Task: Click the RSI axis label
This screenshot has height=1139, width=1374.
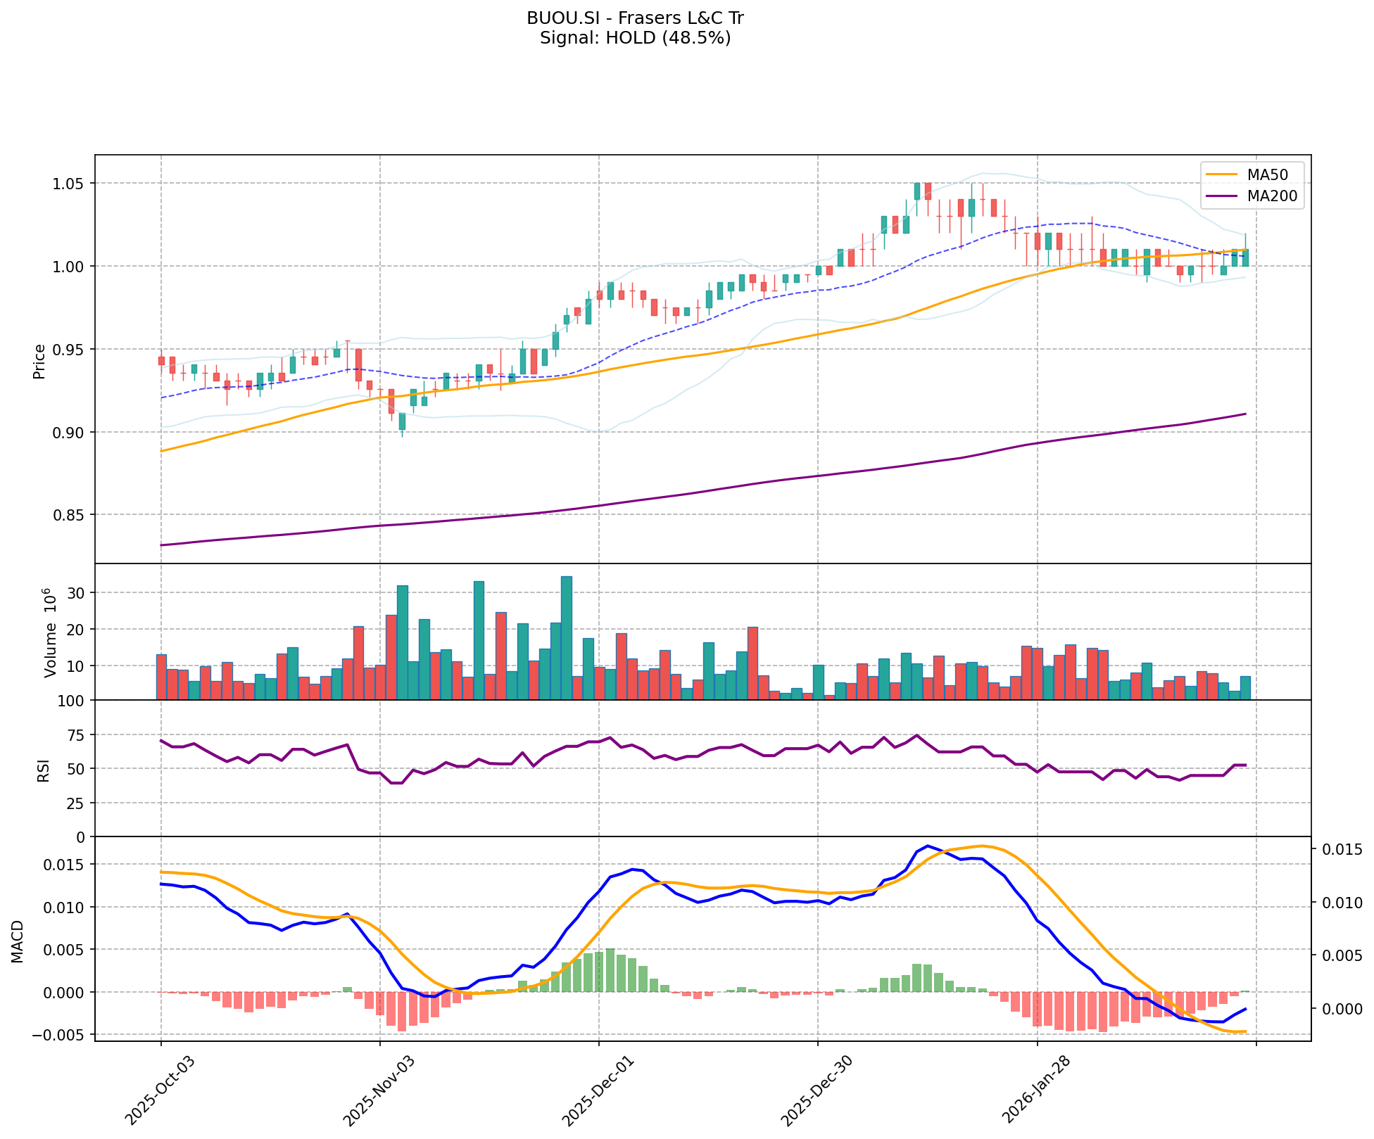Action: [44, 770]
